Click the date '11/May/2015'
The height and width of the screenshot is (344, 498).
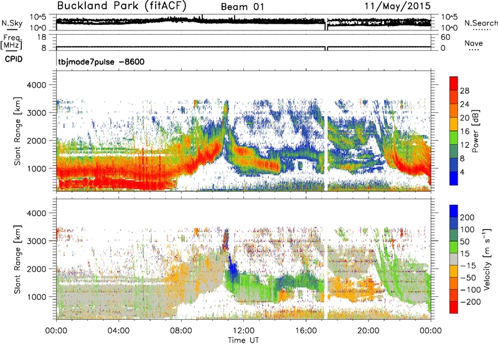(x=398, y=6)
